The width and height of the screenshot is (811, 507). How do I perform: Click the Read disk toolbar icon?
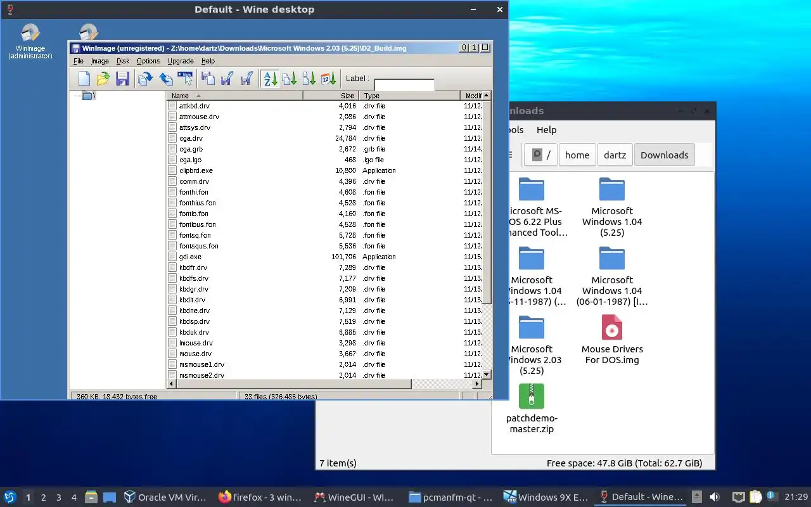tap(208, 79)
